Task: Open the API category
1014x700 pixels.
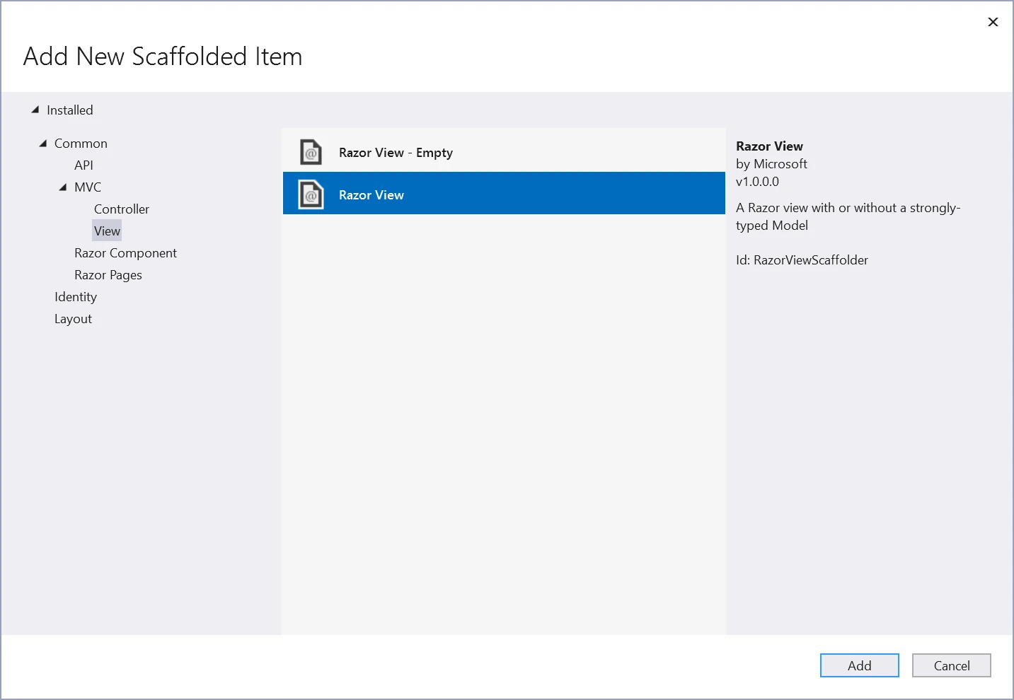Action: (83, 165)
